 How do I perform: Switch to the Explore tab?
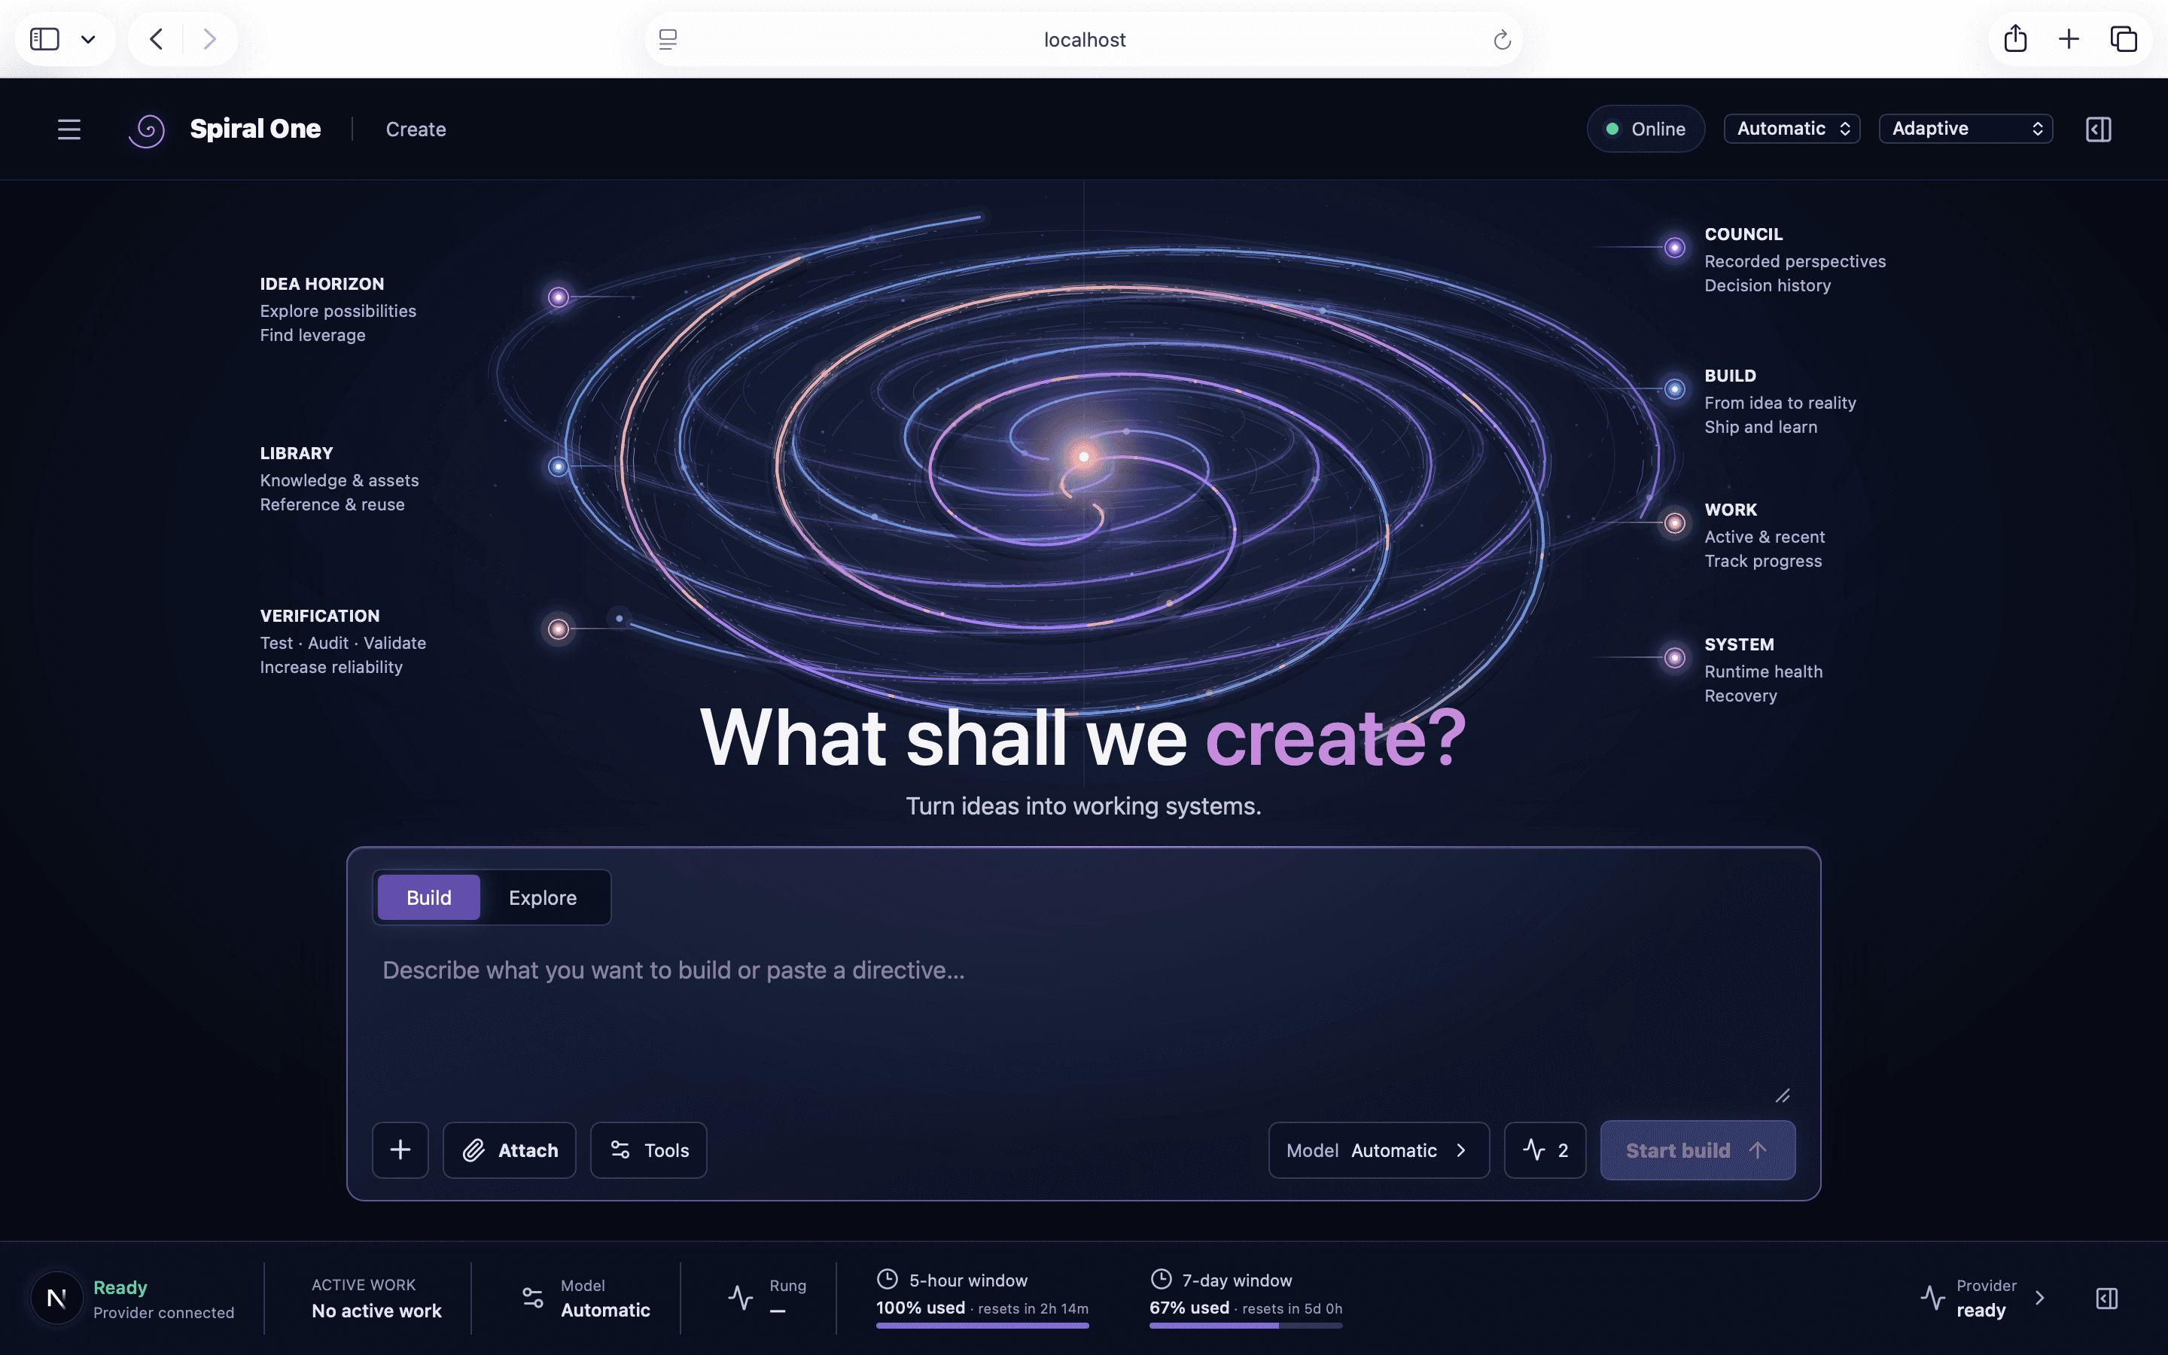click(x=543, y=897)
